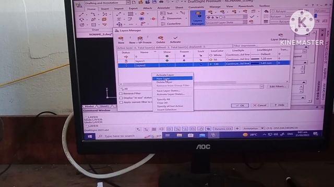The image size is (334, 187).
Task: Open Task View on the taskbar
Action: pos(168,135)
